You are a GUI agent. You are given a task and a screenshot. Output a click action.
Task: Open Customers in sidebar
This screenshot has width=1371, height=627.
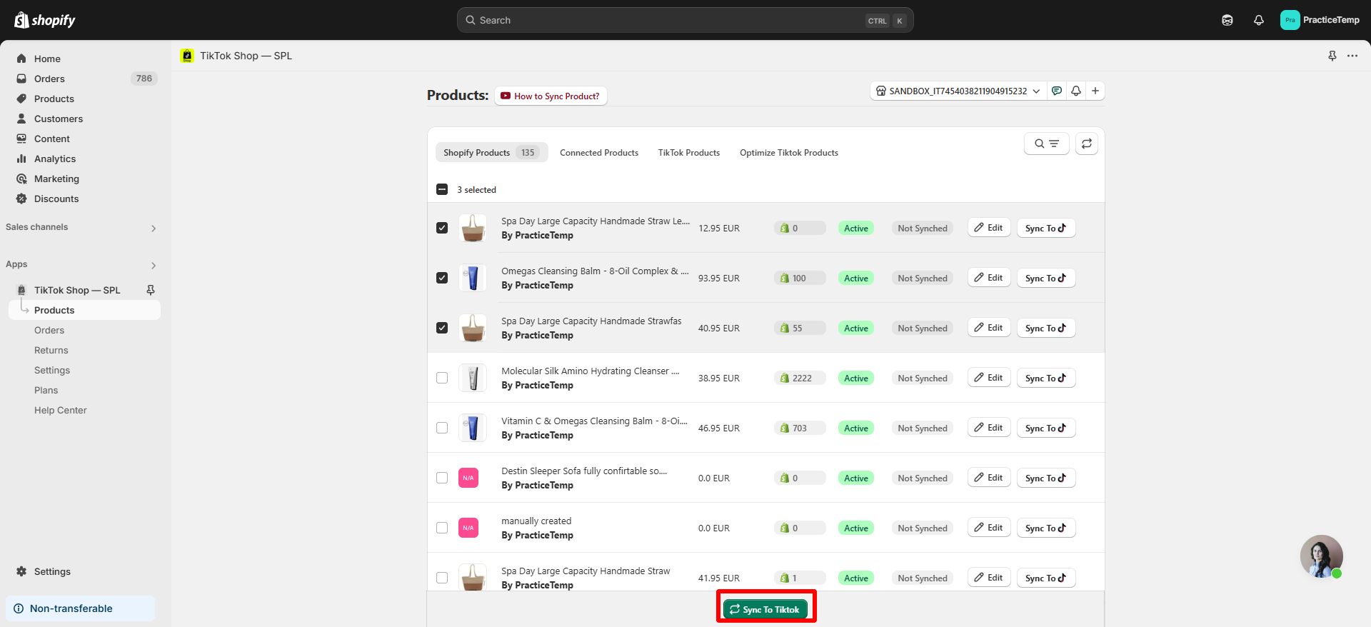[x=84, y=119]
